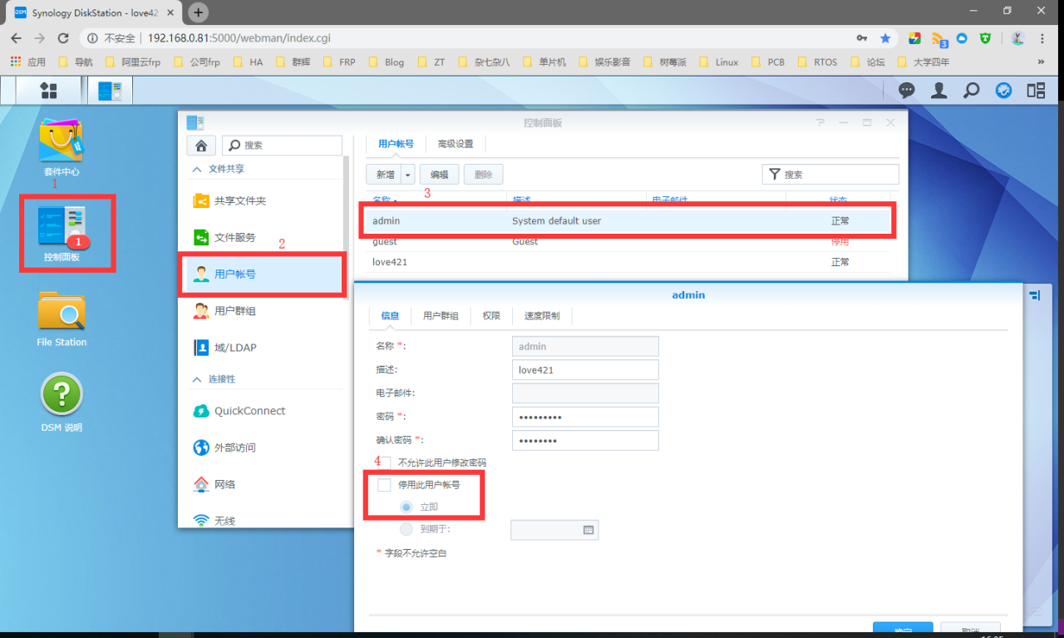
Task: Click the DSM main menu grid icon
Action: [49, 91]
